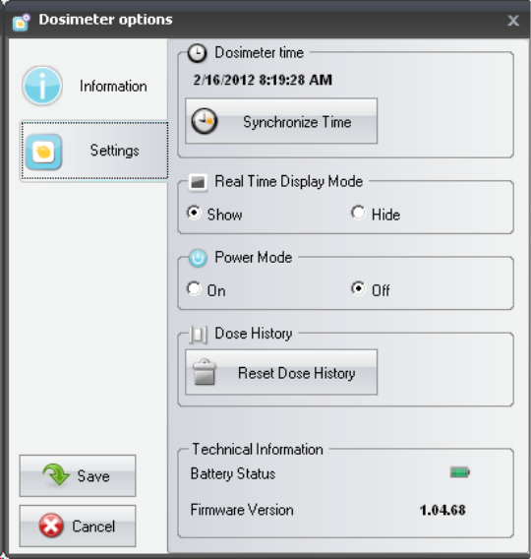This screenshot has height=559, width=531.
Task: Click the Dosimeter options title bar icon
Action: [22, 22]
